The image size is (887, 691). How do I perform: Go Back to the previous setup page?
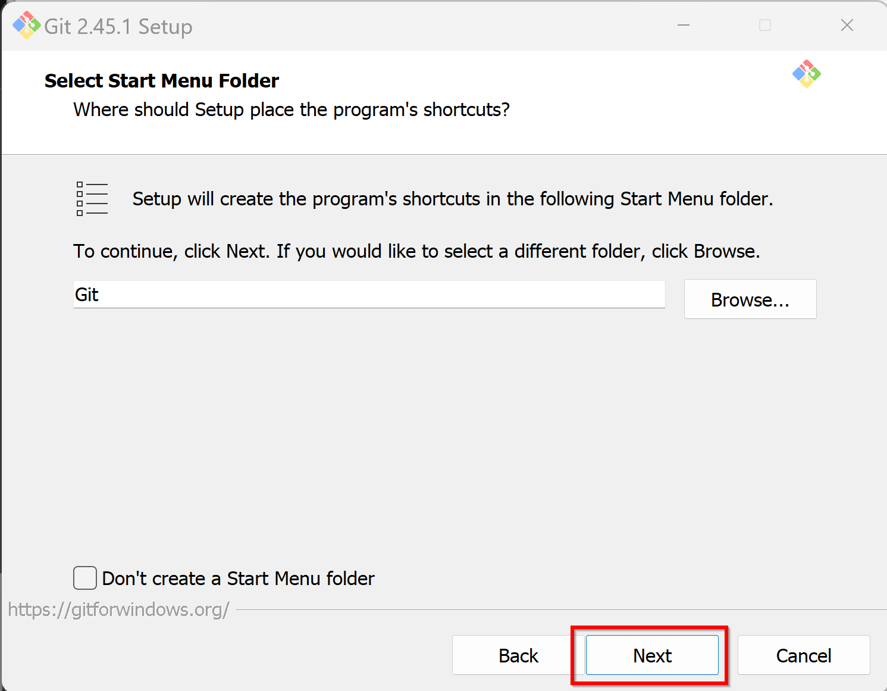click(518, 655)
